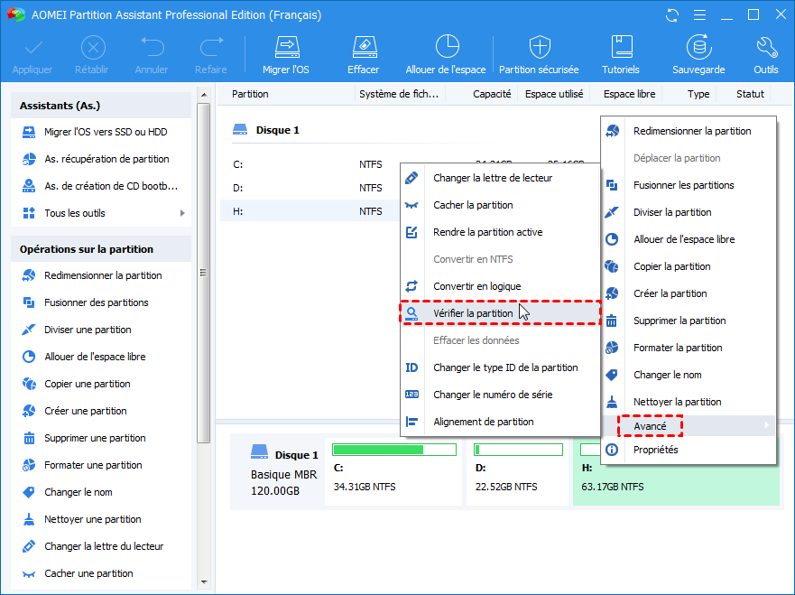
Task: Click the Espace utilisé column header
Action: coord(554,94)
